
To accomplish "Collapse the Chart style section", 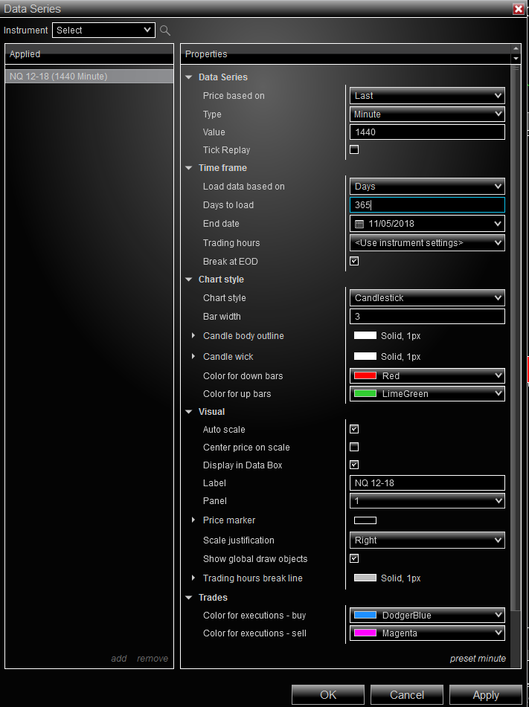I will (x=189, y=280).
